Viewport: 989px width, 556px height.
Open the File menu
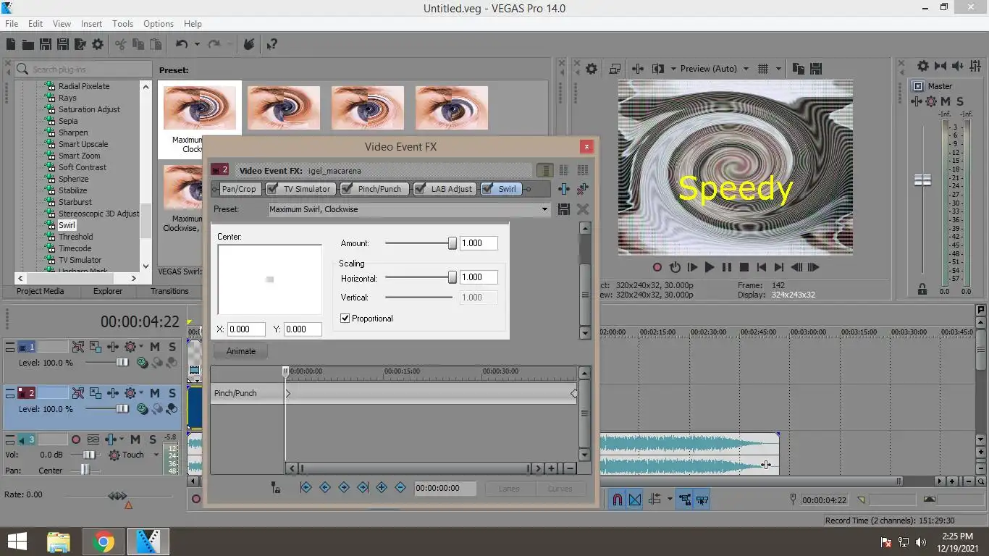click(12, 23)
